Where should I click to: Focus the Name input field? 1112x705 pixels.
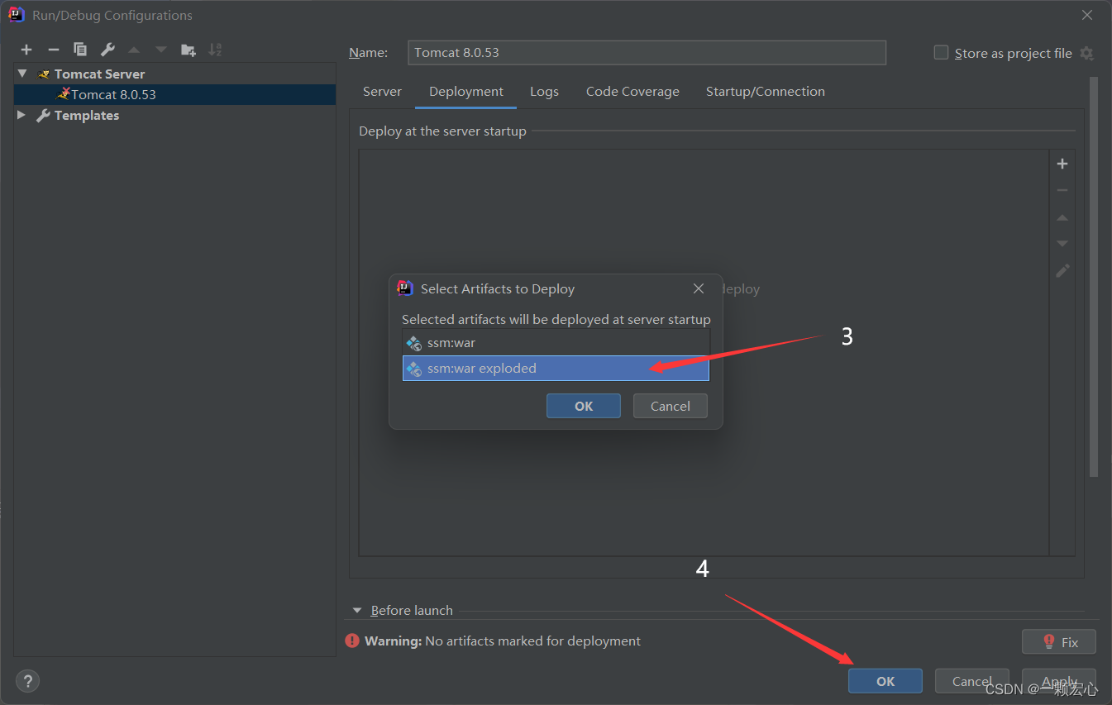pyautogui.click(x=647, y=52)
